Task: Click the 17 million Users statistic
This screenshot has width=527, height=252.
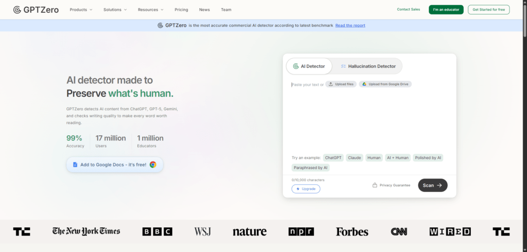Action: pos(111,141)
